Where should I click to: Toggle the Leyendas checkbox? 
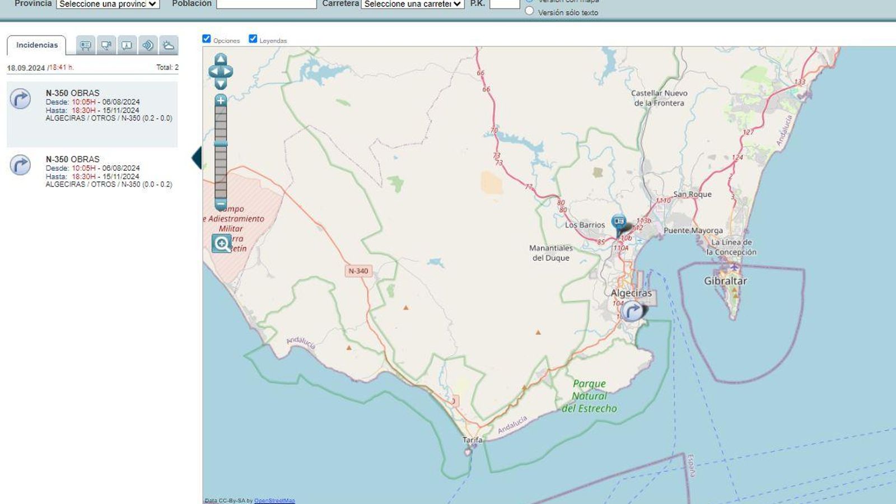point(253,39)
